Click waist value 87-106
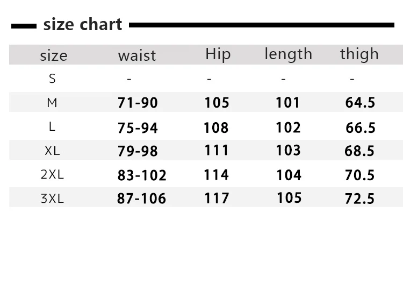This screenshot has height=283, width=403. (141, 199)
